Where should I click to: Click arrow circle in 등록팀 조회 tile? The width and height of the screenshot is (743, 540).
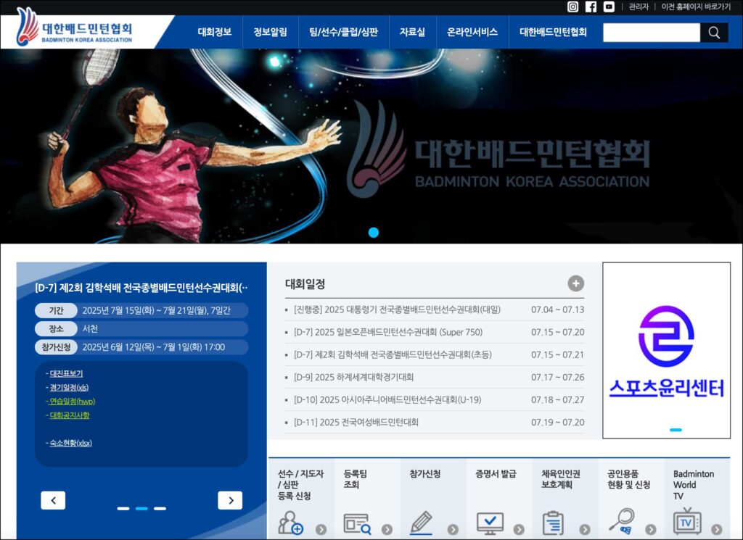[x=387, y=530]
